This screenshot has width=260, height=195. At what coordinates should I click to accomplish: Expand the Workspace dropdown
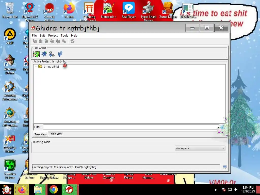200,148
